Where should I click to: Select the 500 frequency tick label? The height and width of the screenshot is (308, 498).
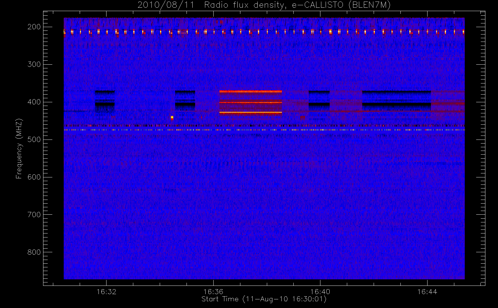coord(34,140)
